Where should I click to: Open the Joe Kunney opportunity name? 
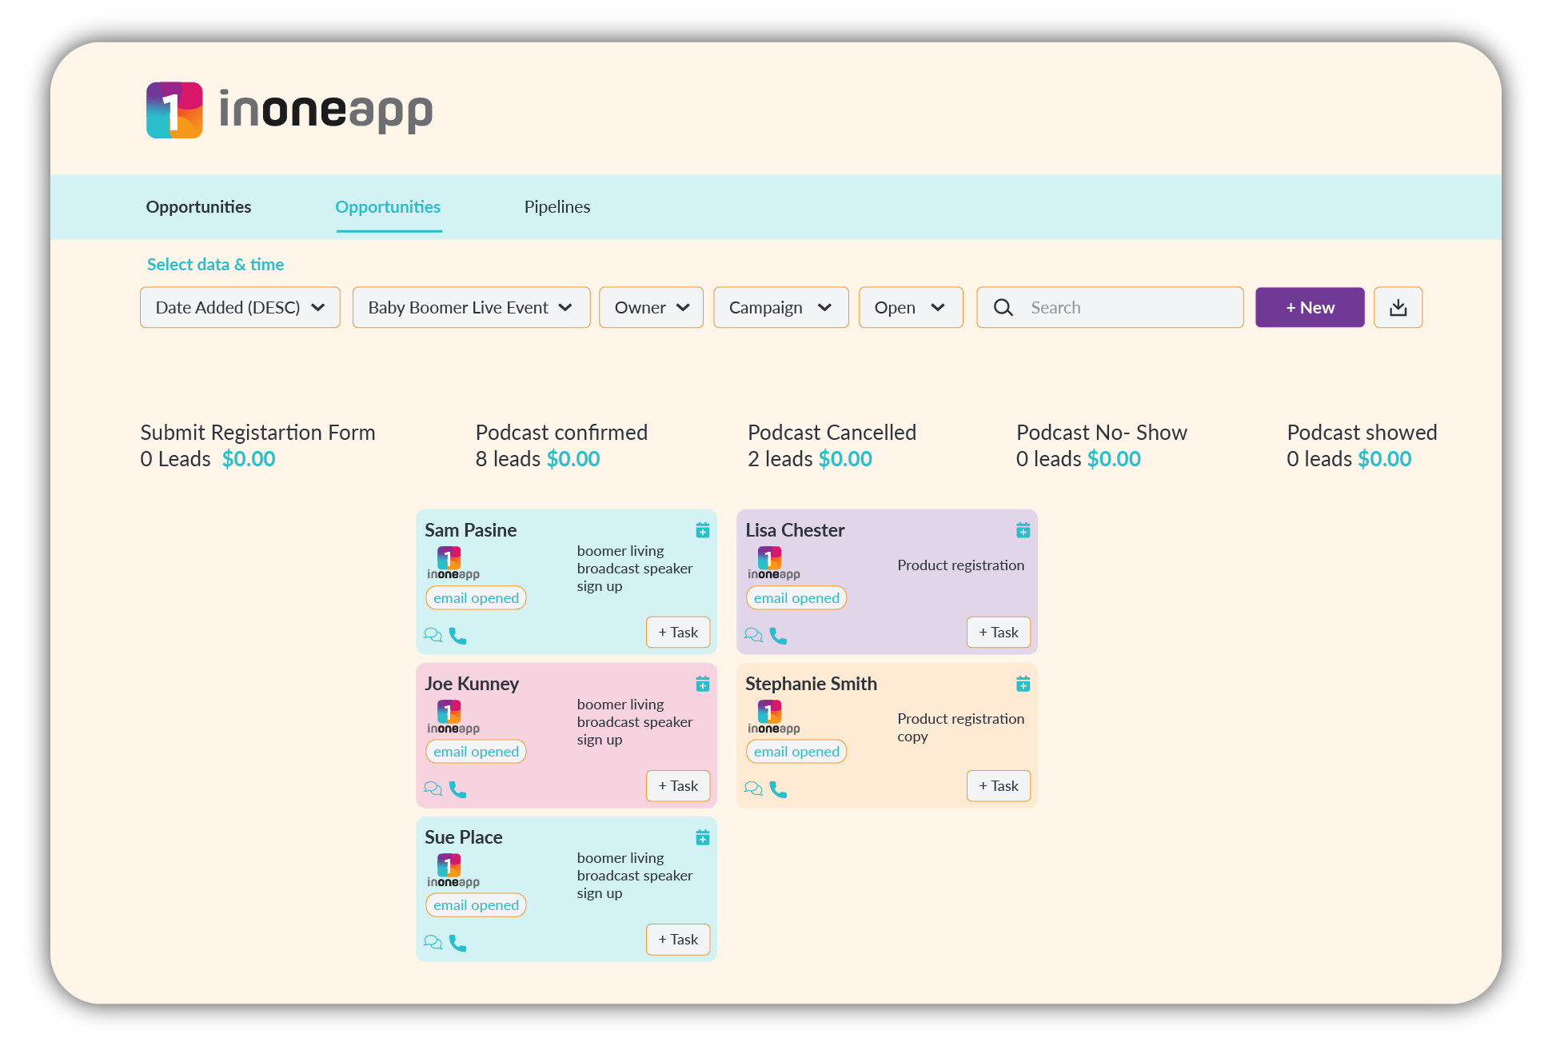472,684
